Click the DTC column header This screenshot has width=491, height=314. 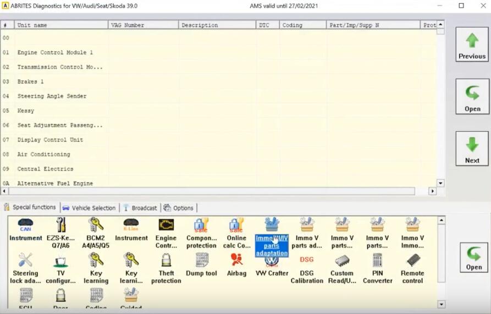tap(267, 25)
